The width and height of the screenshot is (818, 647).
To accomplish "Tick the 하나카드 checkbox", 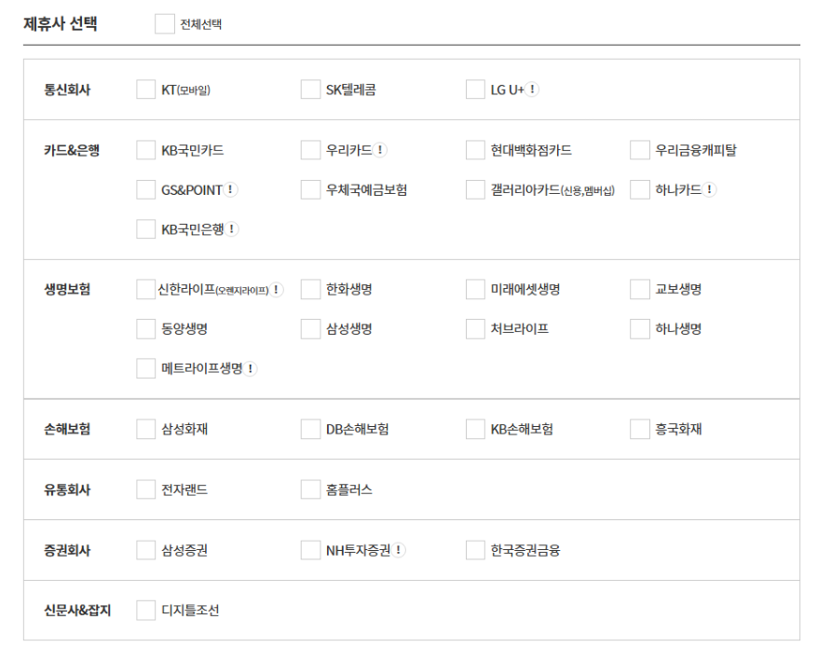I will click(x=639, y=189).
